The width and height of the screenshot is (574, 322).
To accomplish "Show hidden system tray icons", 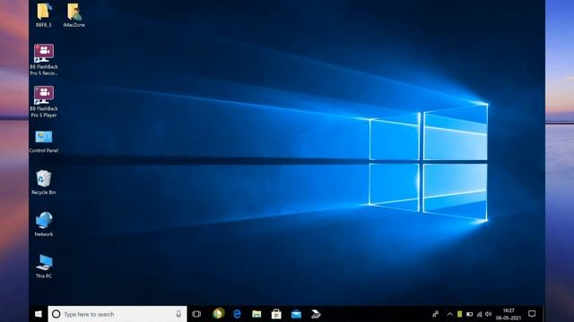I will [450, 314].
